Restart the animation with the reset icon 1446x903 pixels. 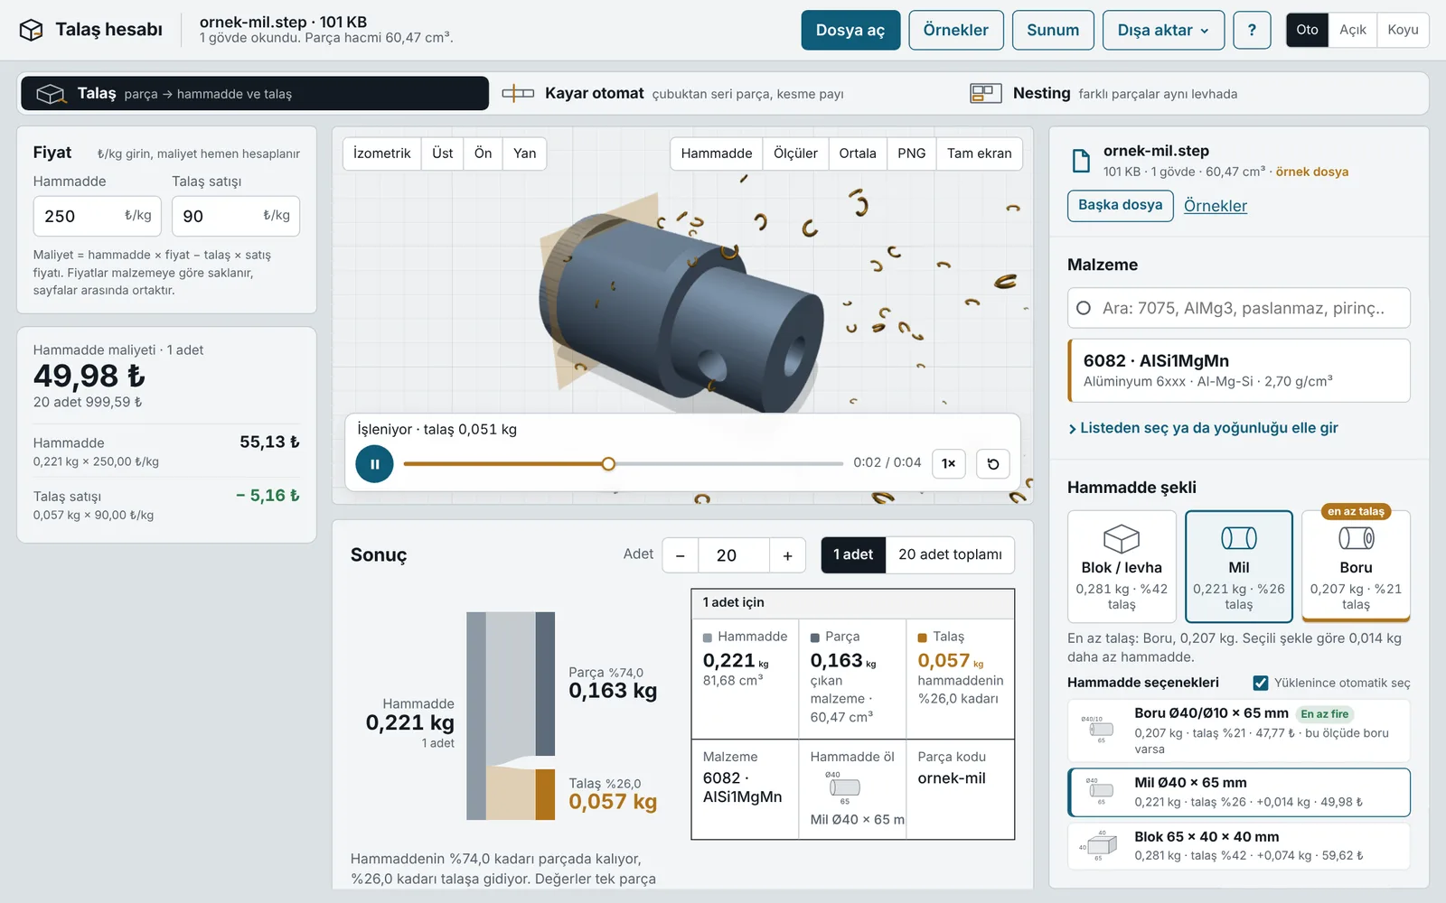point(993,464)
